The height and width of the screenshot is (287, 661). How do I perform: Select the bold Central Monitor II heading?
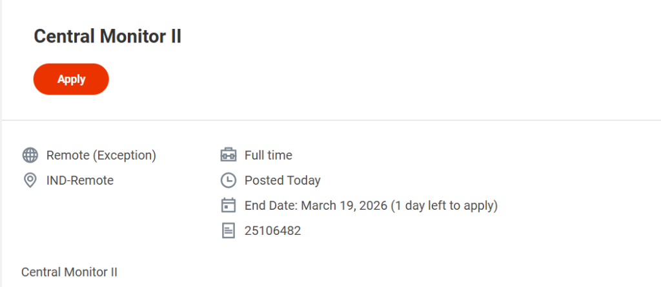[x=107, y=37]
